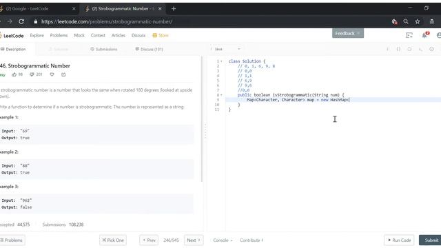Select the Description tab
Image resolution: width=441 pixels, height=248 pixels.
[14, 49]
